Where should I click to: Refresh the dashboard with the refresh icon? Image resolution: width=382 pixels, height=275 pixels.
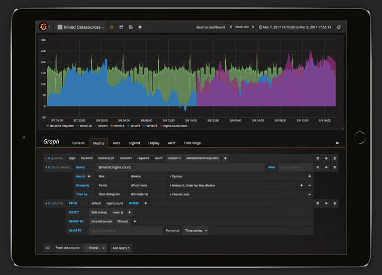coord(339,27)
